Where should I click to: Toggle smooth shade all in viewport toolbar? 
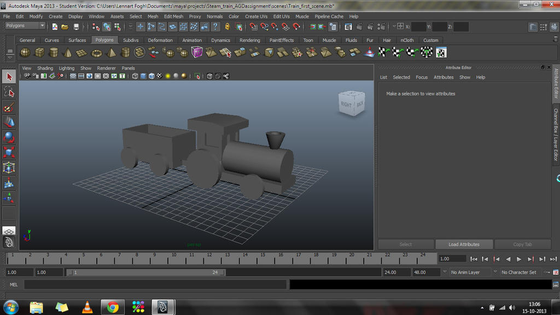click(x=143, y=76)
